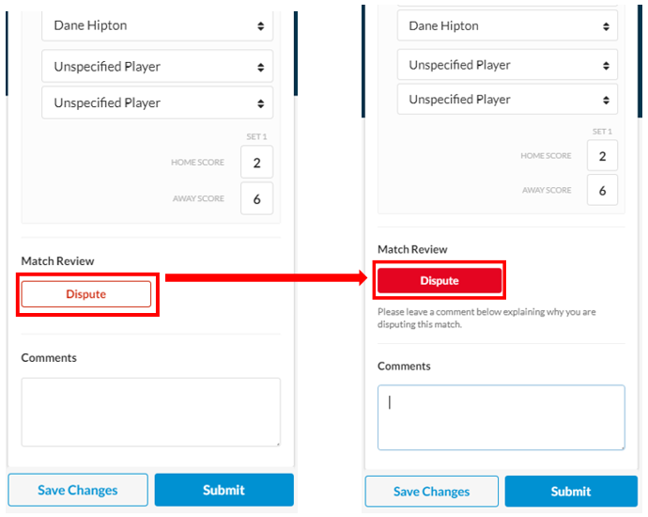Click right panel Home Score field showing 2
Viewport: 648px width, 517px height.
coord(602,155)
